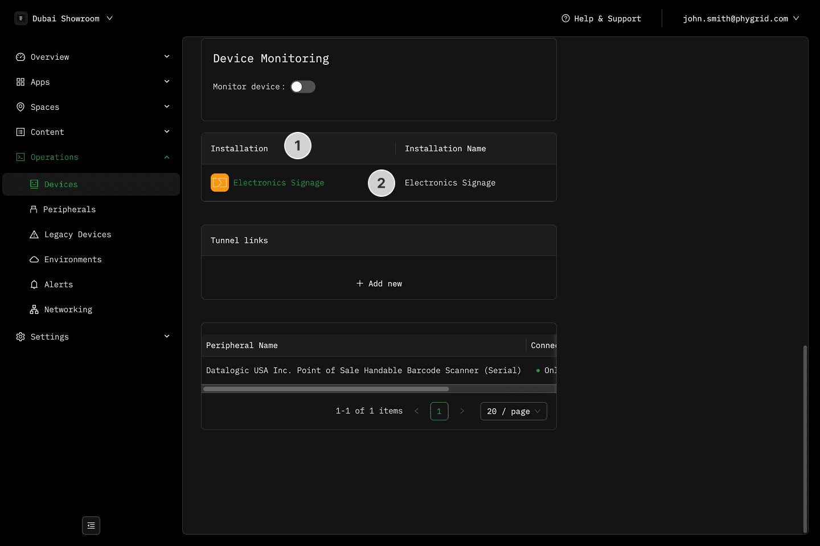820x546 pixels.
Task: Expand the Content section chevron
Action: pyautogui.click(x=167, y=132)
